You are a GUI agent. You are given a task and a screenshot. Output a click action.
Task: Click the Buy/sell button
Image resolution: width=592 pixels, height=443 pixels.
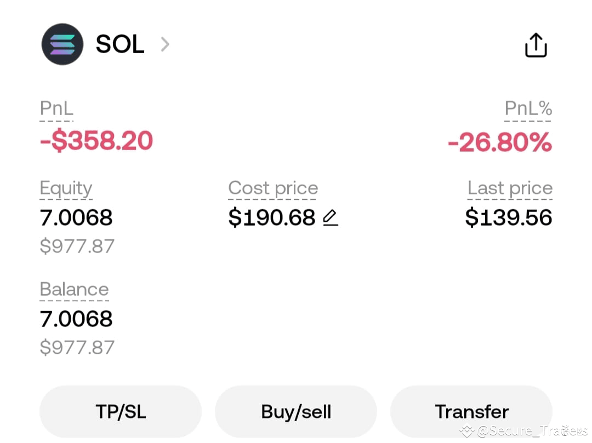(x=296, y=412)
